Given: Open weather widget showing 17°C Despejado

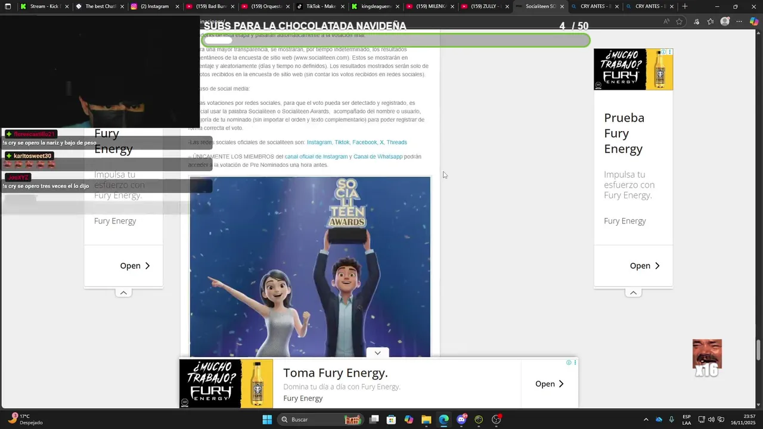Looking at the screenshot, I should pos(25,419).
